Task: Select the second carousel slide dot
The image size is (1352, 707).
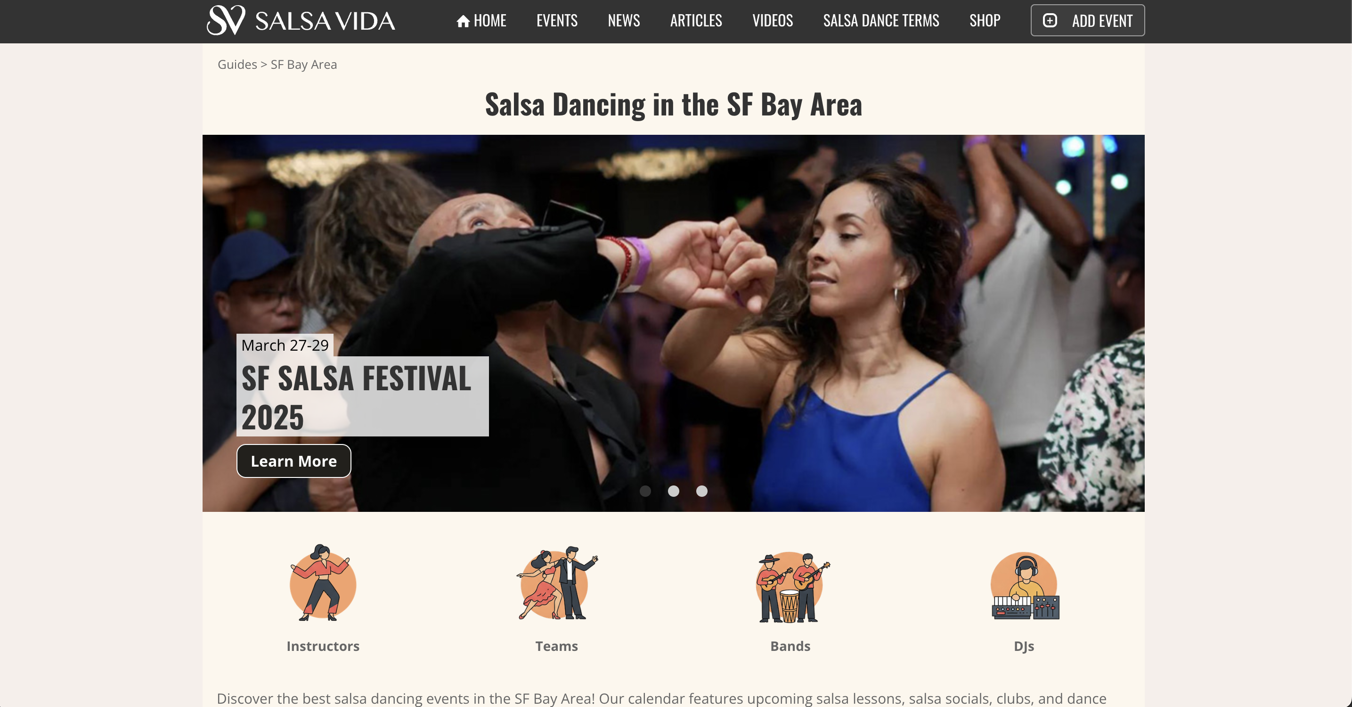Action: [673, 491]
